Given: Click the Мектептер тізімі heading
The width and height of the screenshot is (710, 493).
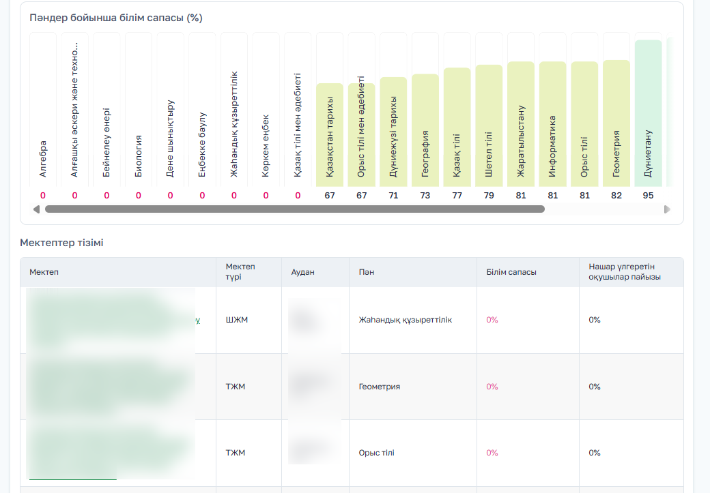Looking at the screenshot, I should [x=61, y=243].
